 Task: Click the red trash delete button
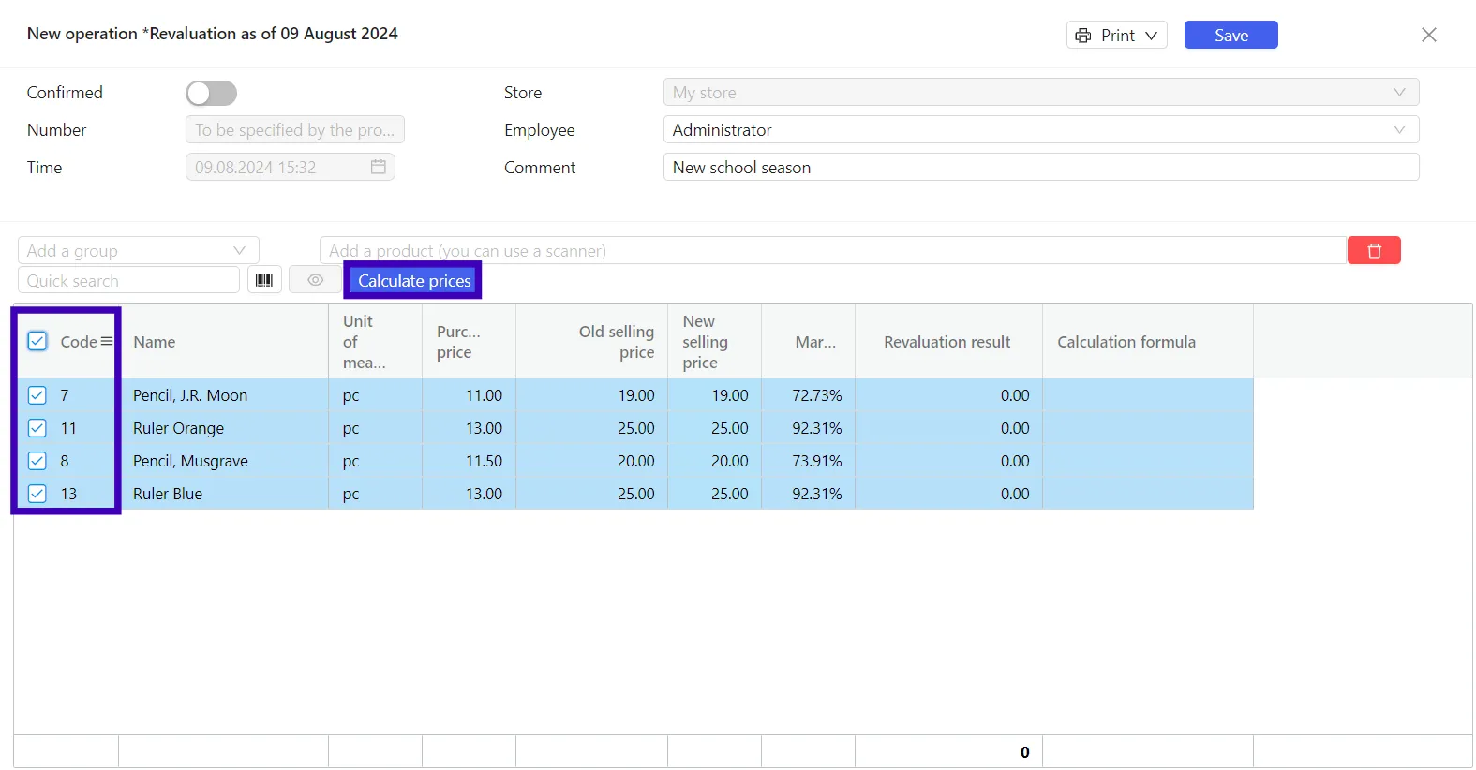coord(1374,250)
